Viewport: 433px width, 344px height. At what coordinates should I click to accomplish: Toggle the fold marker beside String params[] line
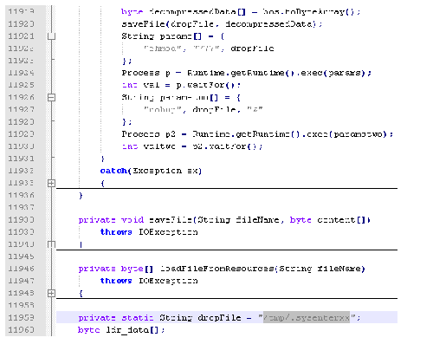pyautogui.click(x=51, y=36)
